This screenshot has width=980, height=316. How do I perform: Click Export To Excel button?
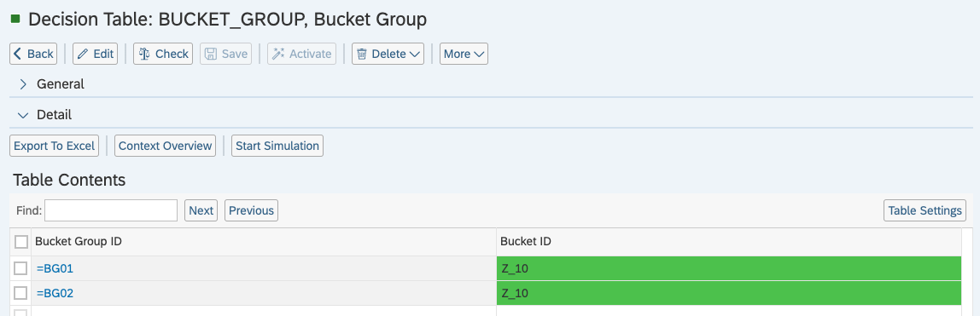point(55,146)
